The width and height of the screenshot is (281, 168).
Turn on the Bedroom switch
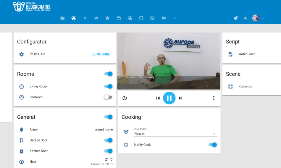[x=108, y=97]
